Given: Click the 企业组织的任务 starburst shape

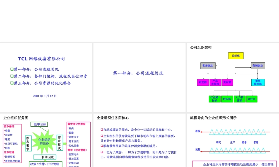Looking at the screenshot, I should coord(44,142).
